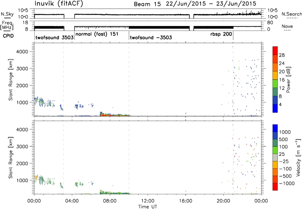The height and width of the screenshot is (209, 302).
Task: Click the blue top segment of Velocity colorbar
Action: click(275, 128)
